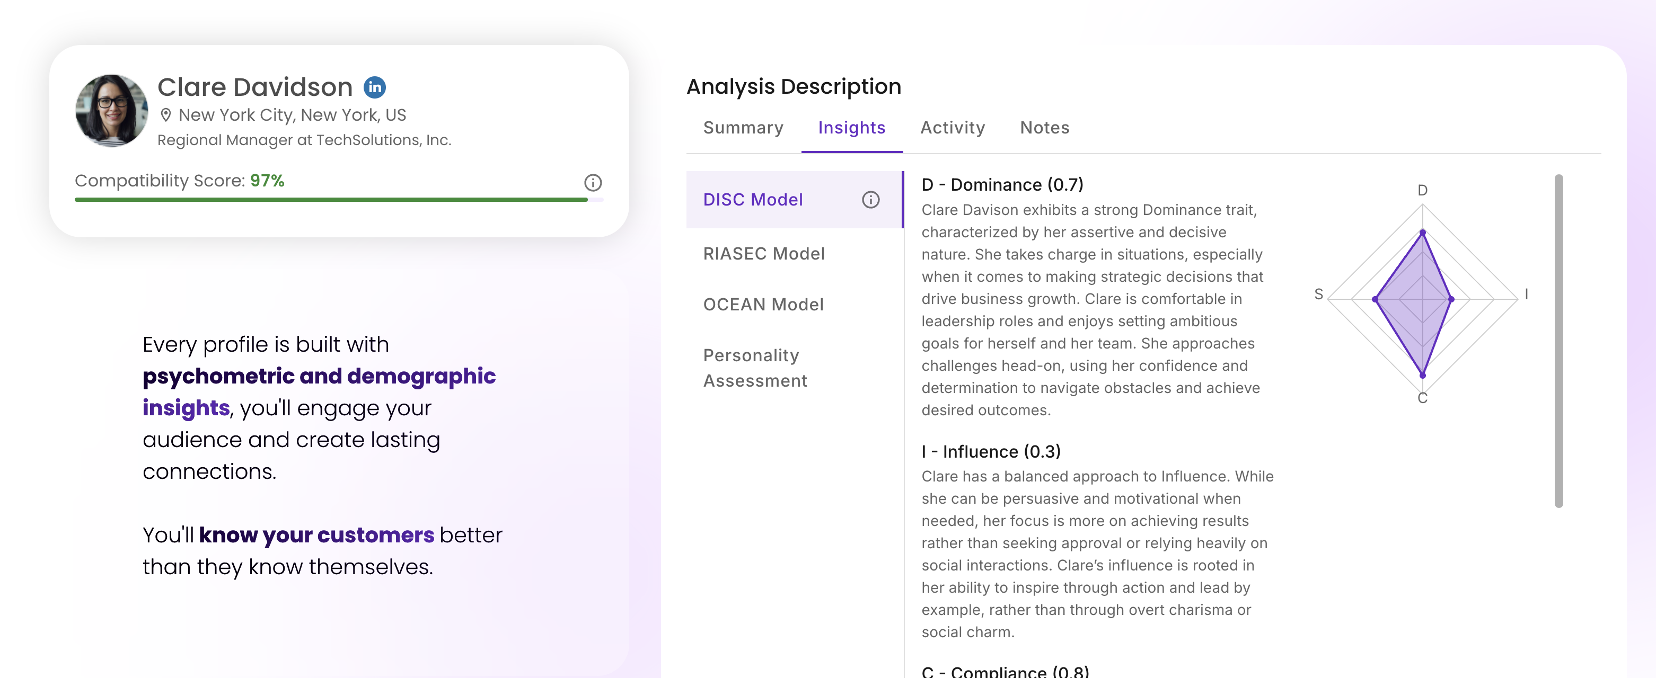Select Personality Assessment item
Image resolution: width=1656 pixels, height=678 pixels.
pos(755,368)
